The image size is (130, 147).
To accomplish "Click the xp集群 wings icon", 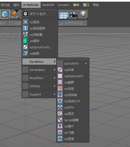I will pos(60,82).
